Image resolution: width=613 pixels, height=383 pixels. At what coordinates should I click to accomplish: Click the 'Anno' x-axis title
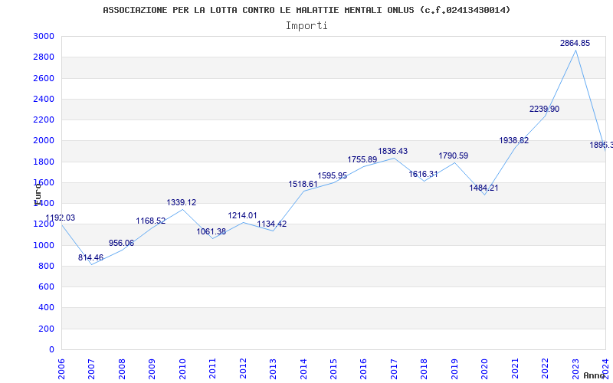(595, 375)
